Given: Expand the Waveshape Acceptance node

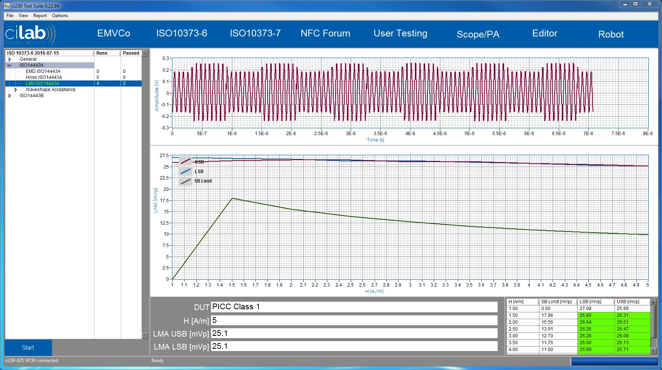Looking at the screenshot, I should (x=16, y=90).
